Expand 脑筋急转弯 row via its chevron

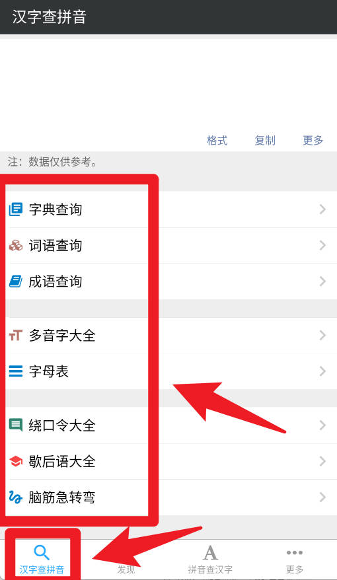(x=322, y=497)
